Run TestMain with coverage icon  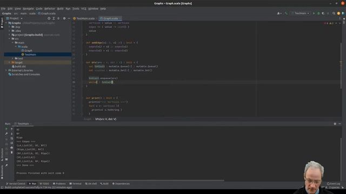(323, 13)
